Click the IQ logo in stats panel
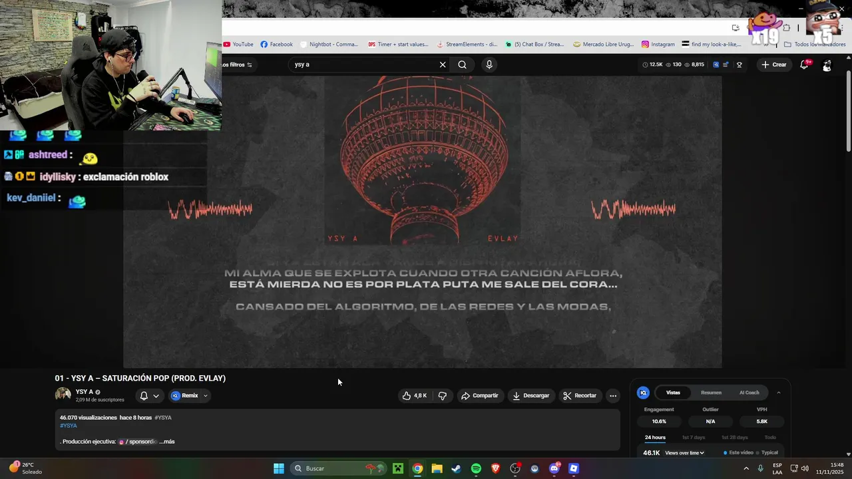The height and width of the screenshot is (479, 852). [643, 393]
